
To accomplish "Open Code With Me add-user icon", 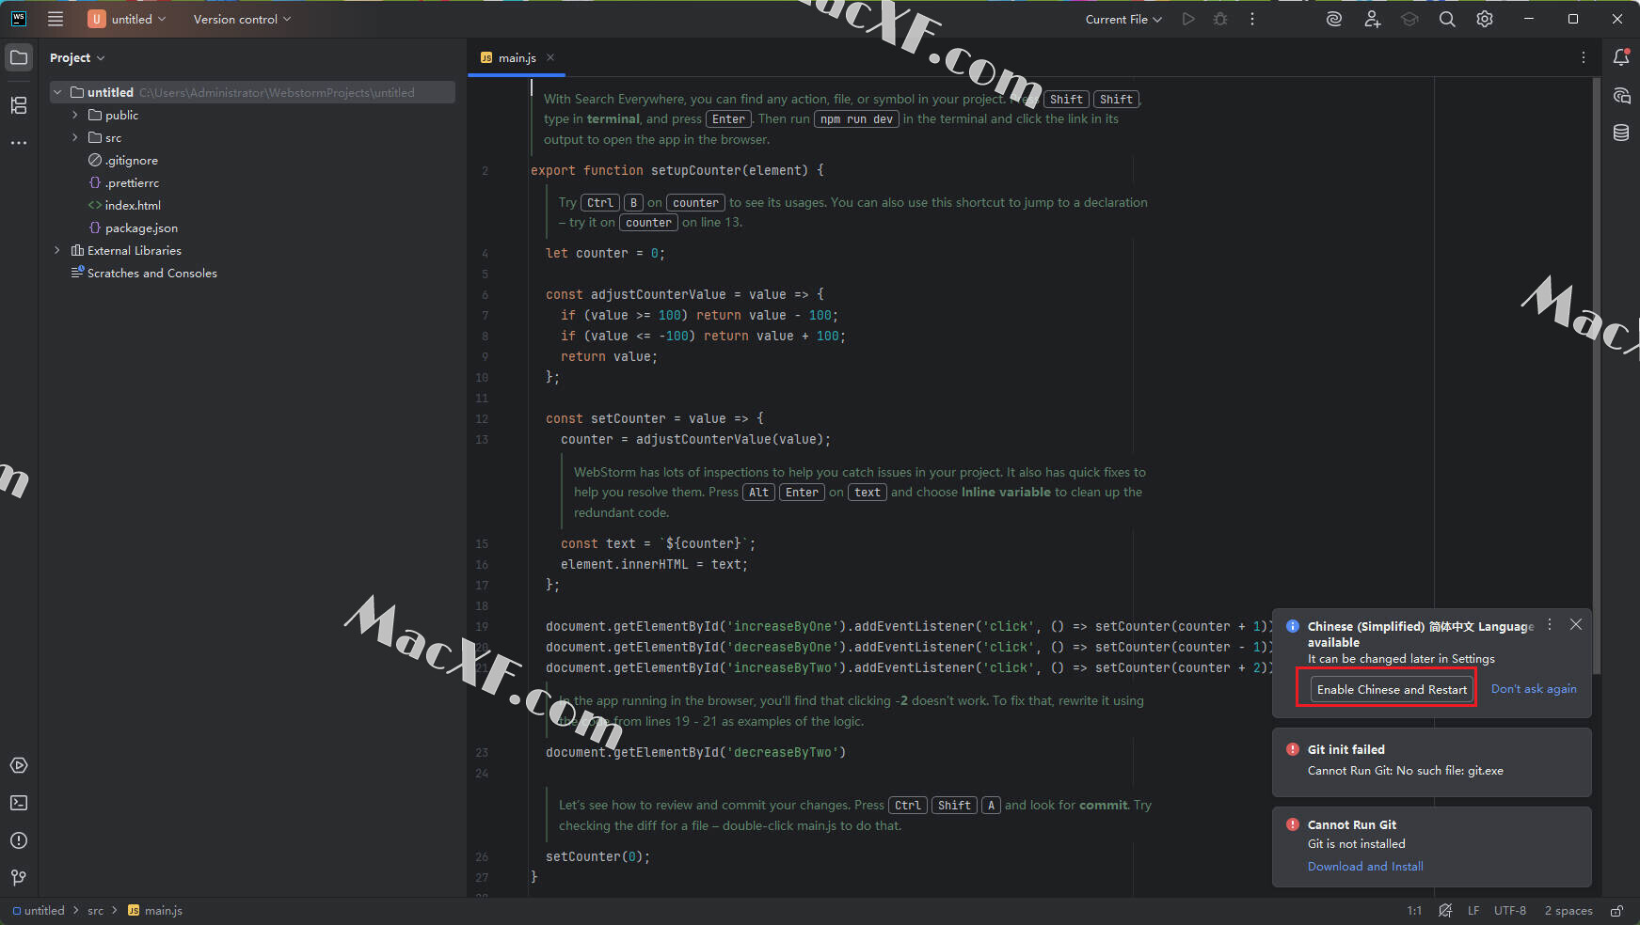I will [1372, 19].
